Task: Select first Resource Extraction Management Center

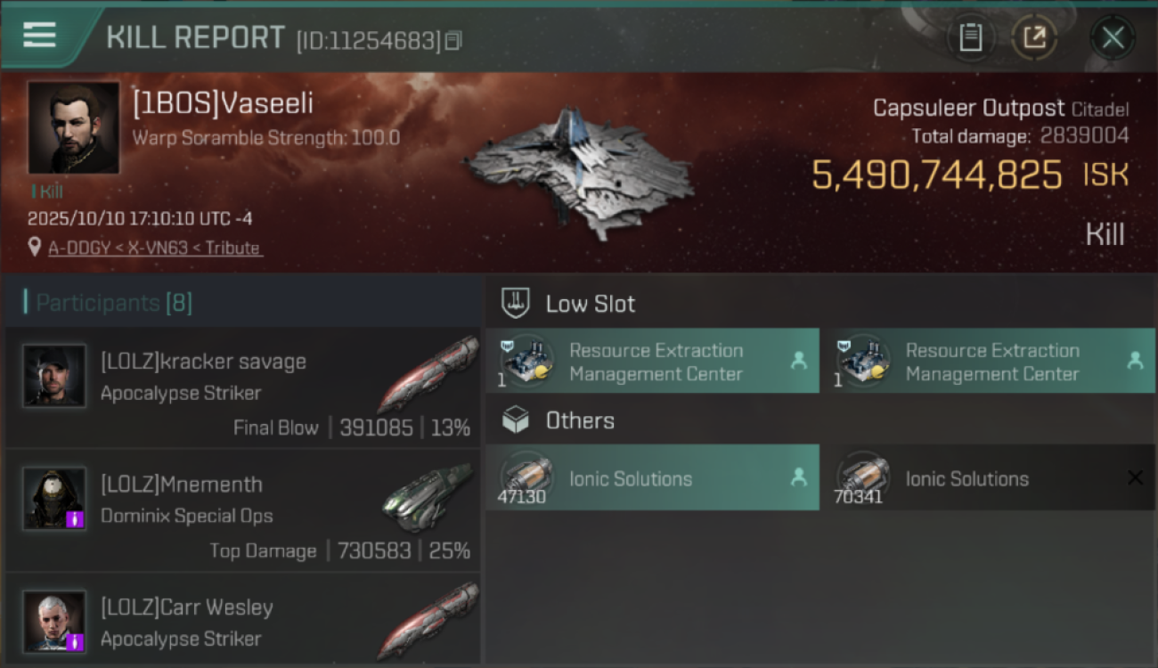Action: pos(652,361)
